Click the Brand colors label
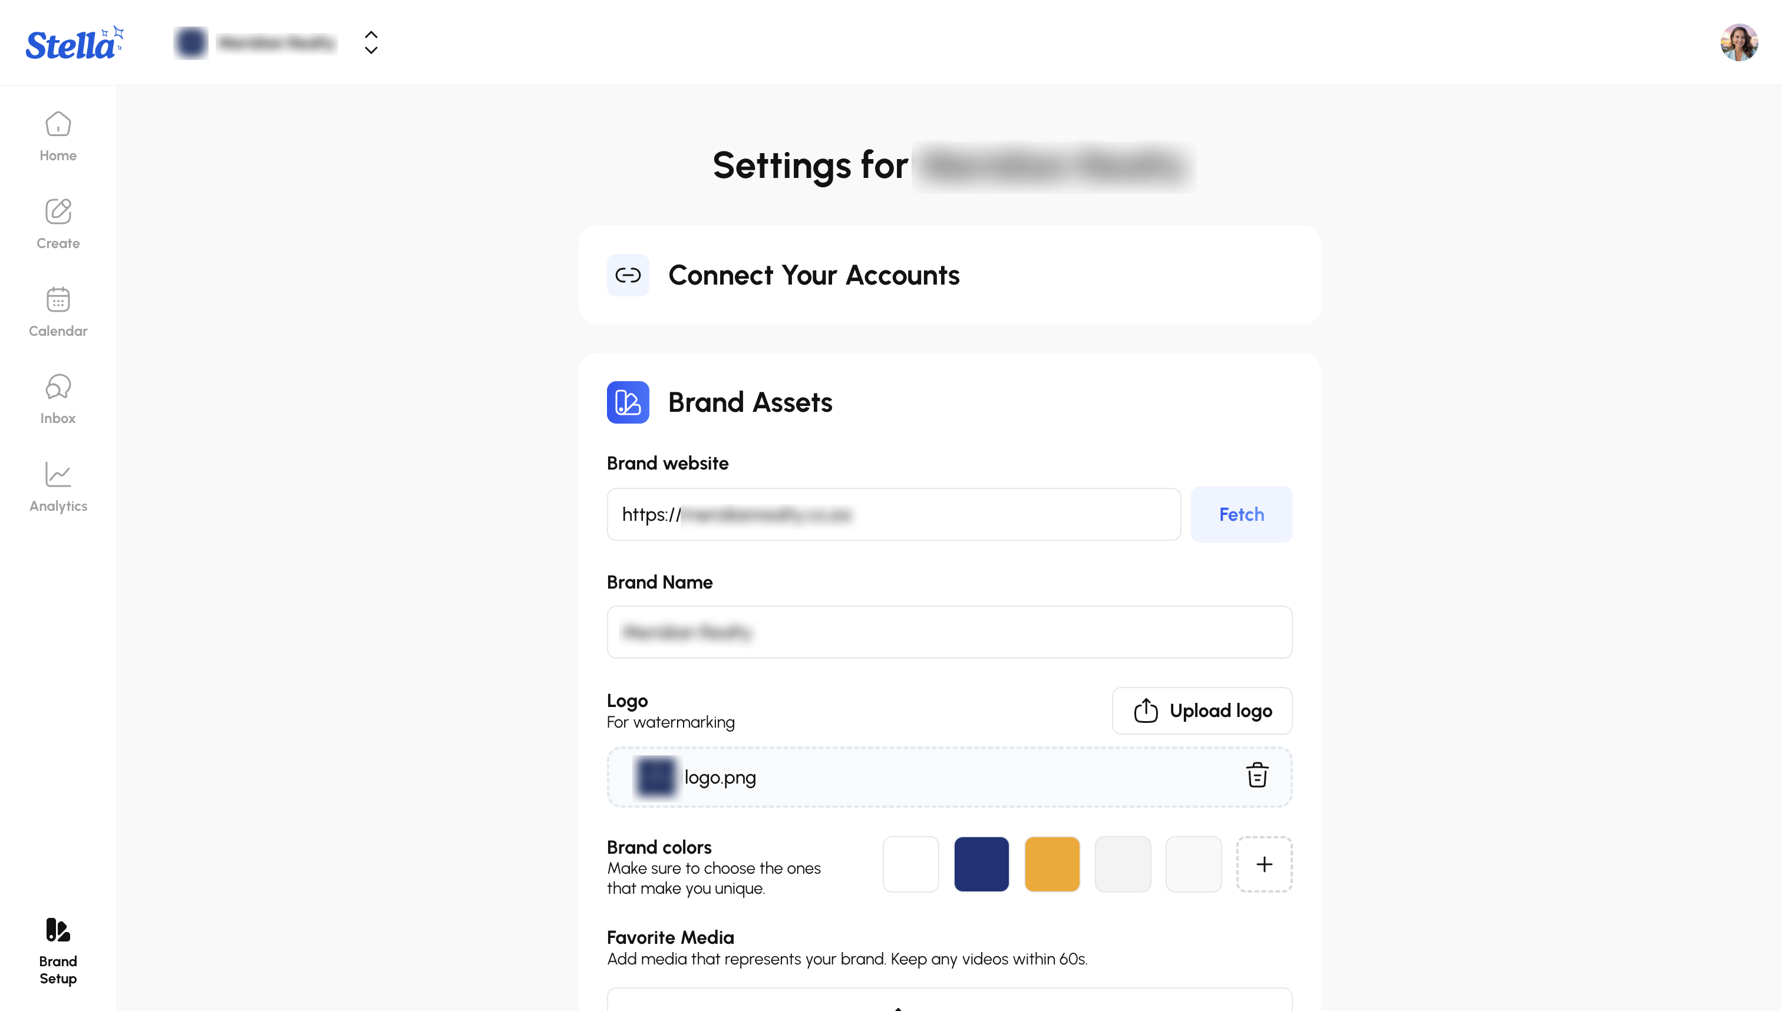This screenshot has width=1782, height=1011. 659,848
